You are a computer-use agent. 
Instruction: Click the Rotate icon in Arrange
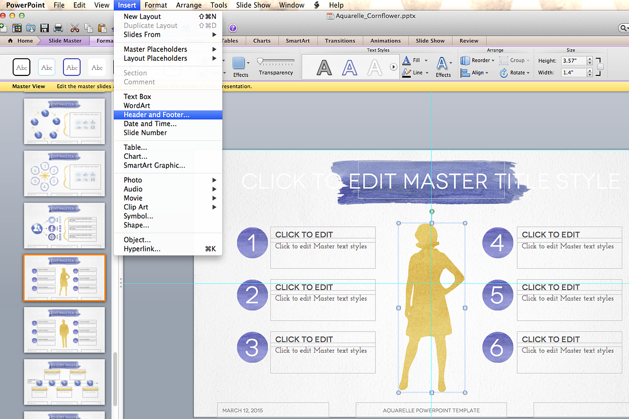point(504,73)
